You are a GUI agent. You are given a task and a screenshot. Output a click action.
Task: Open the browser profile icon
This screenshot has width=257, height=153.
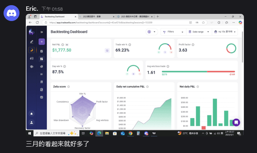point(29,17)
